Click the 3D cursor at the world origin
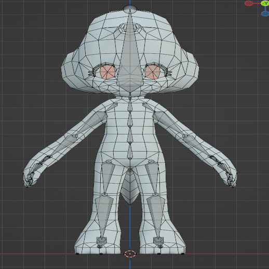Viewport: 269px width, 269px height. click(130, 254)
